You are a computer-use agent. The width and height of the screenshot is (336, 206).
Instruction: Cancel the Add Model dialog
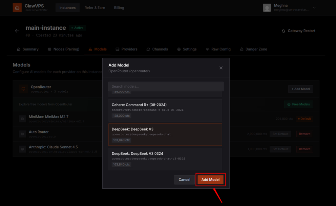pyautogui.click(x=184, y=179)
